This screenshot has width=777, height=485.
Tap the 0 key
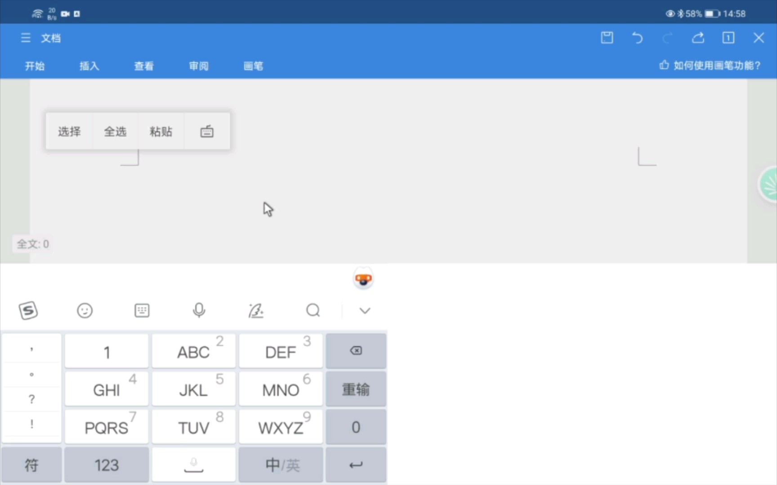(356, 426)
